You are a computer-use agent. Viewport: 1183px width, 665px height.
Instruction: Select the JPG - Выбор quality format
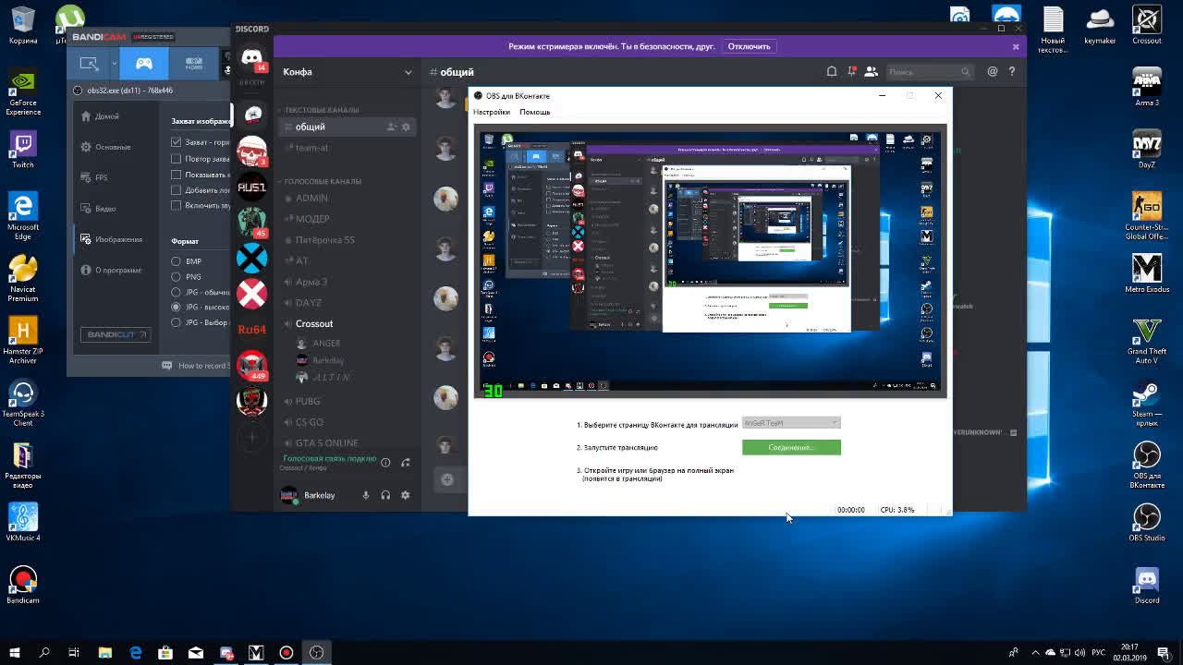coord(176,322)
